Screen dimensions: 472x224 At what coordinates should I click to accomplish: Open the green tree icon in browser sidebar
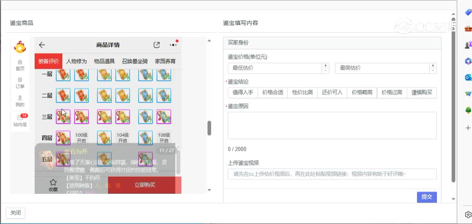tap(468, 110)
